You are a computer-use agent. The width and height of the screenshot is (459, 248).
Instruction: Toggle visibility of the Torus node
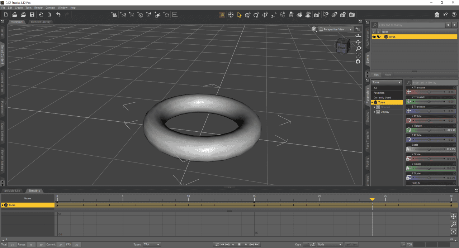pyautogui.click(x=374, y=37)
